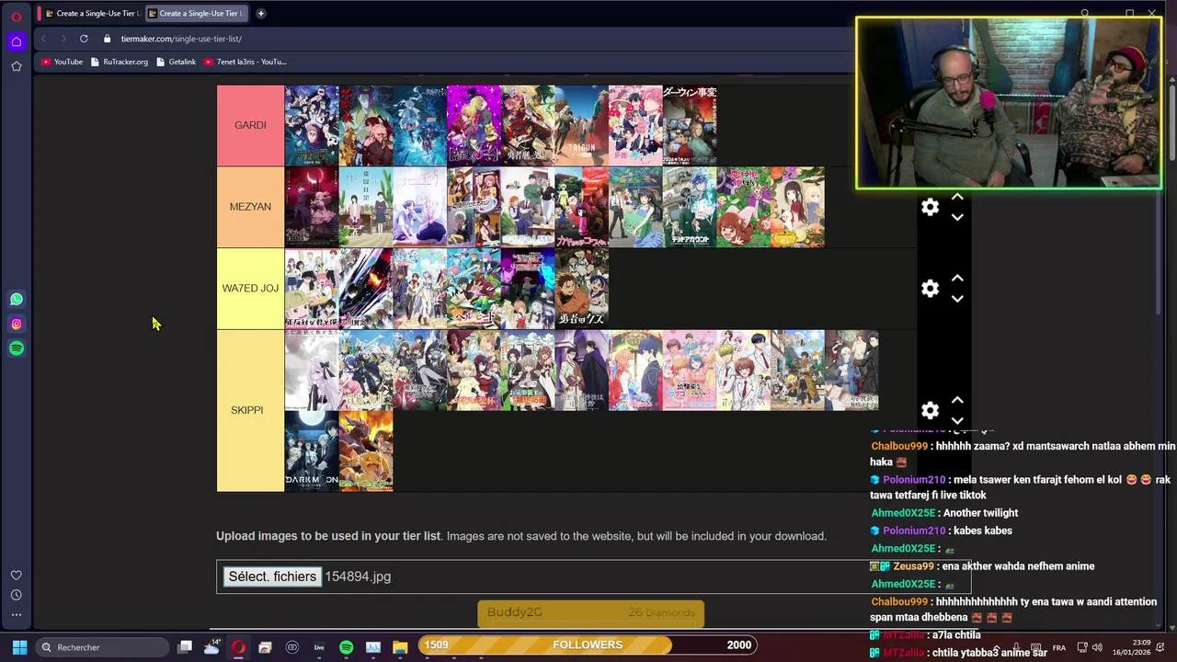The width and height of the screenshot is (1177, 662).
Task: Move the WA7ED JOJ row down
Action: (x=957, y=299)
